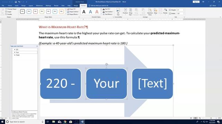222x124 pixels.
Task: Open Chrome from the taskbar
Action: pos(65,122)
